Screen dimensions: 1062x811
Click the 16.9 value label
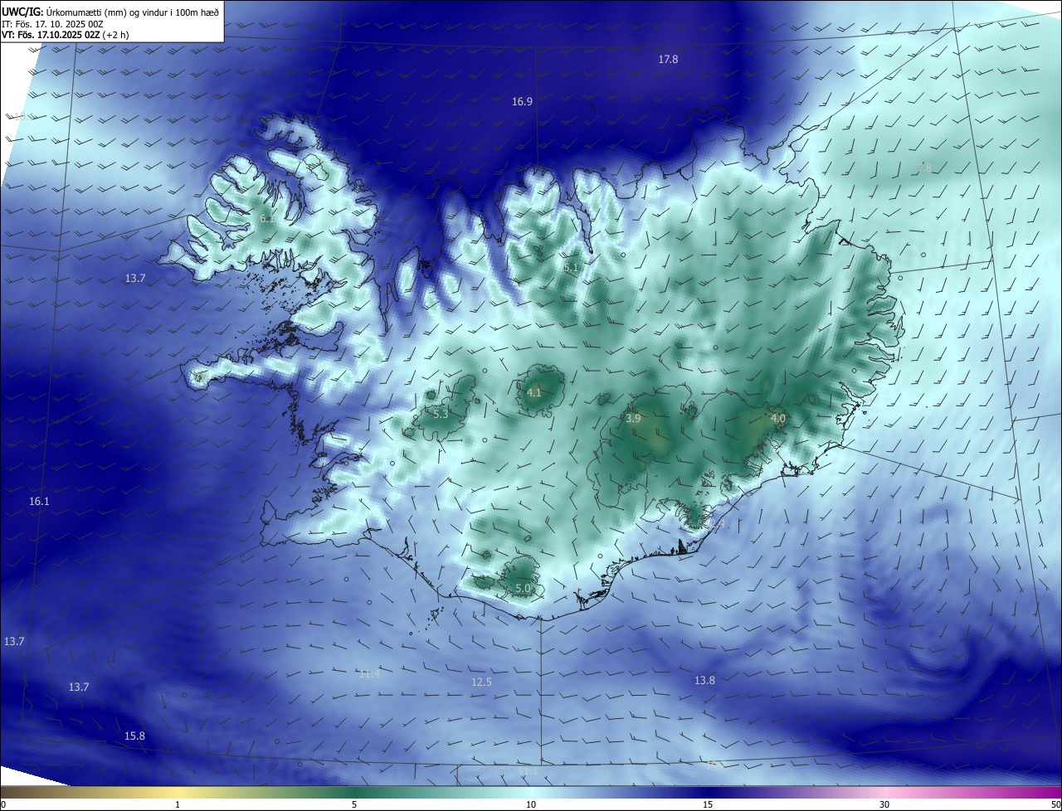tap(522, 102)
